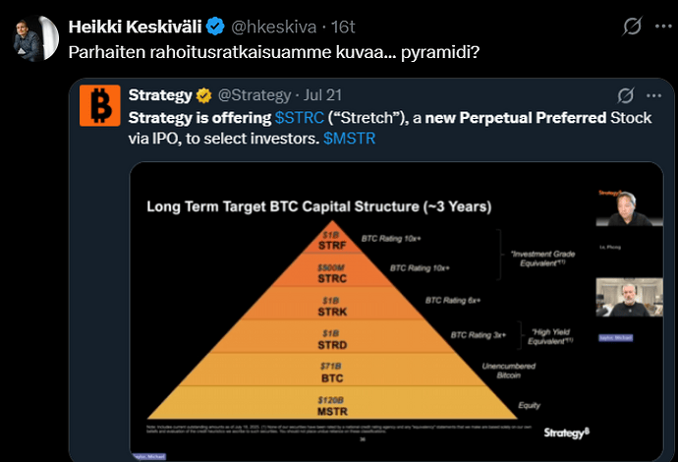678x462 pixels.
Task: Open the $MSTR cashtag link
Action: 350,139
